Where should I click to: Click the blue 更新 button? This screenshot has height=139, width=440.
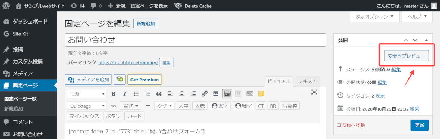click(420, 125)
